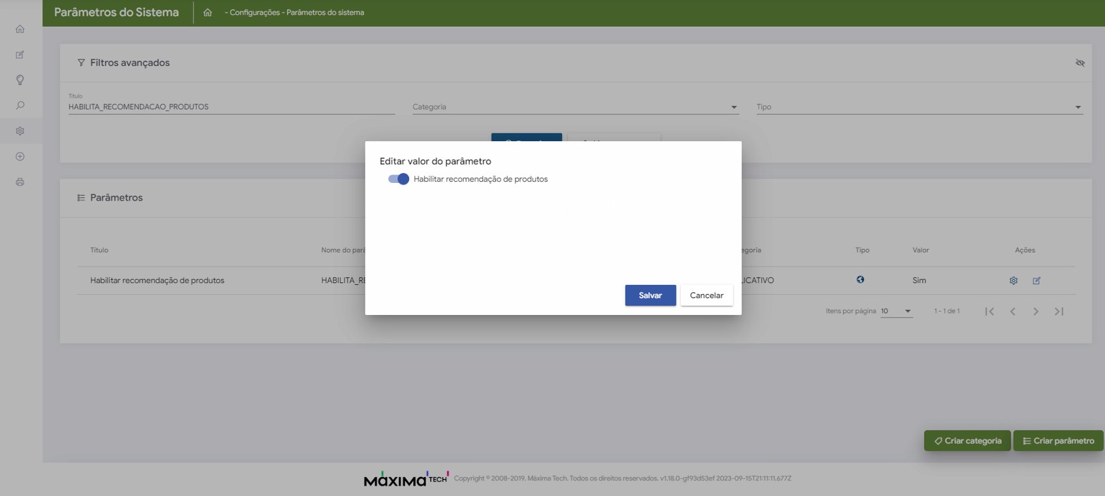The width and height of the screenshot is (1105, 496).
Task: Click the Criar parâmetro button
Action: pos(1059,440)
